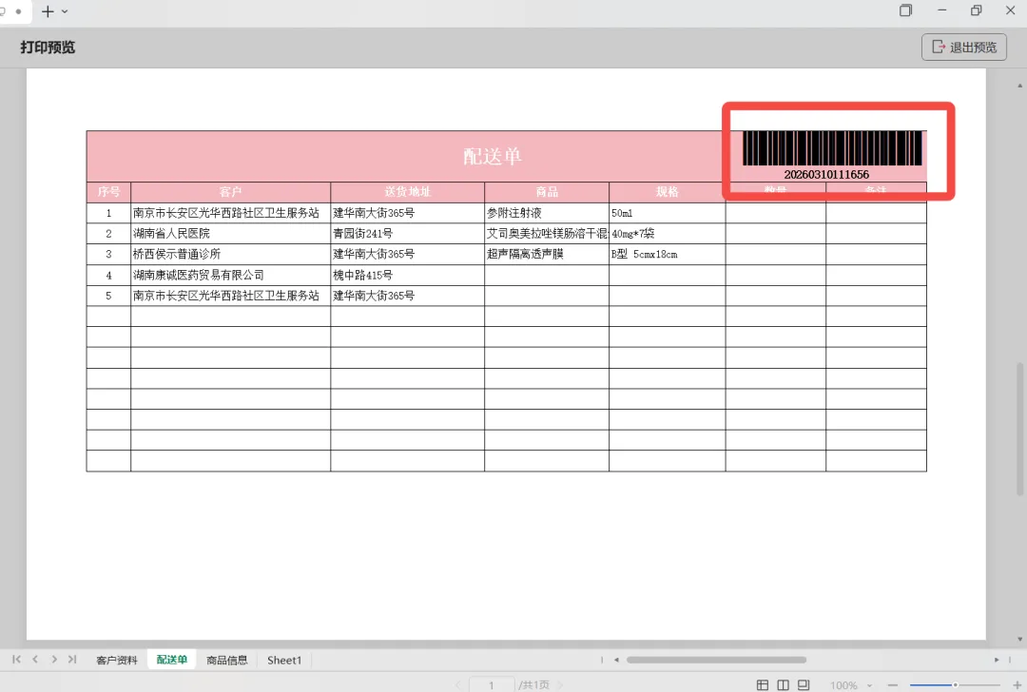The image size is (1027, 692).
Task: Go to previous sheet tab arrow
Action: (35, 660)
